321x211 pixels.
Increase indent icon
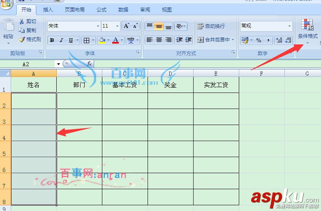pos(188,40)
